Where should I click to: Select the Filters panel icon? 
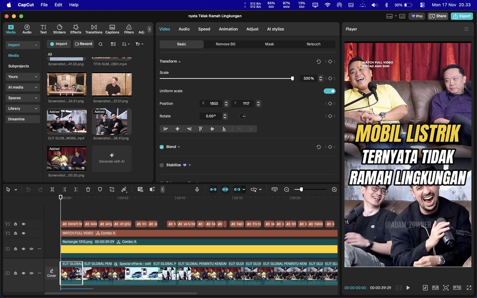129,28
